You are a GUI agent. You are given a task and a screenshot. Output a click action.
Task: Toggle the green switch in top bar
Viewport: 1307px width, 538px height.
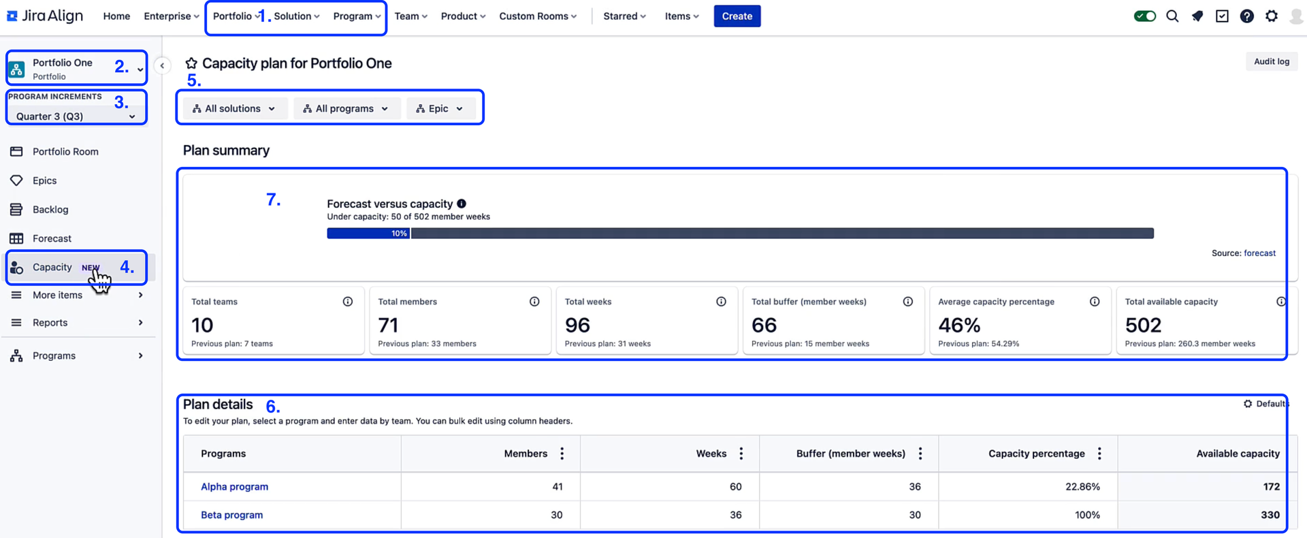pyautogui.click(x=1145, y=16)
